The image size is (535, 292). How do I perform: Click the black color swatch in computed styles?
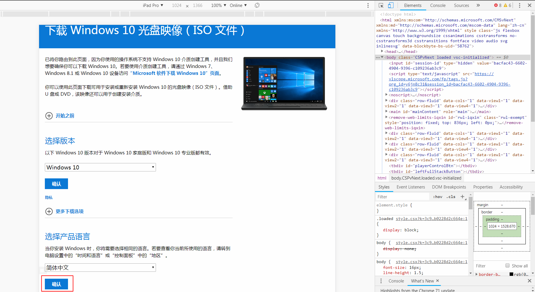tap(511, 274)
